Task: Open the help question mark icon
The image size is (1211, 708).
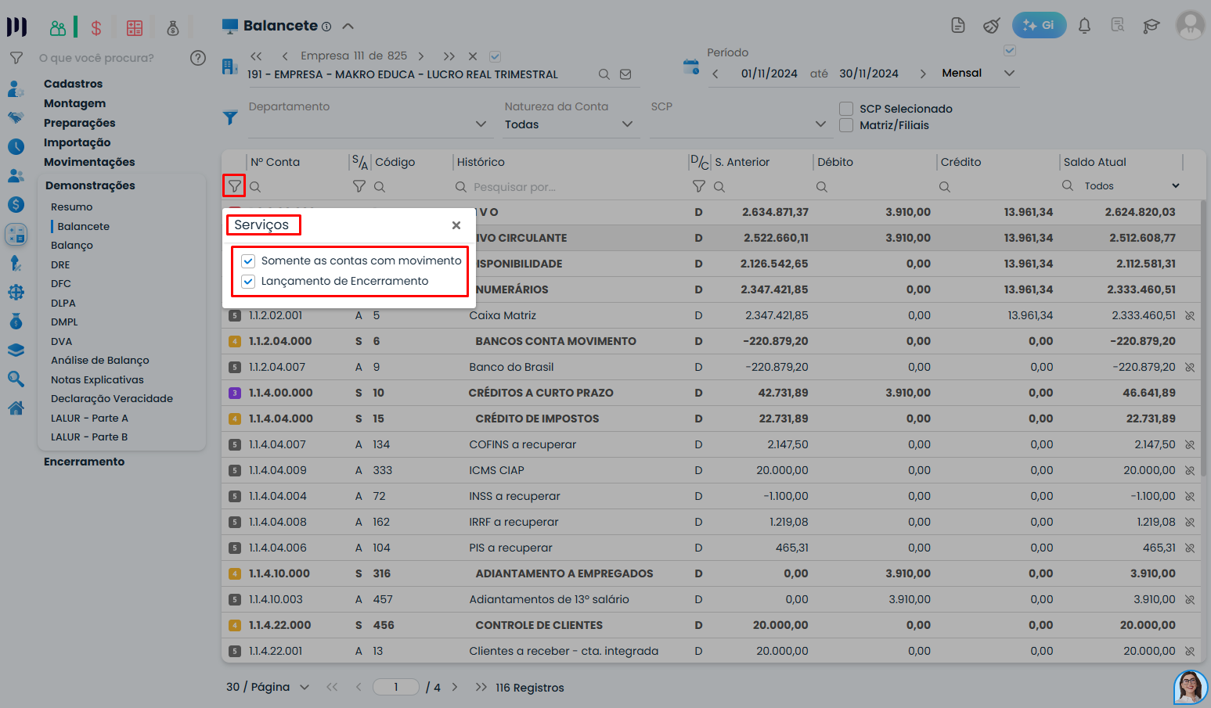Action: pos(198,58)
